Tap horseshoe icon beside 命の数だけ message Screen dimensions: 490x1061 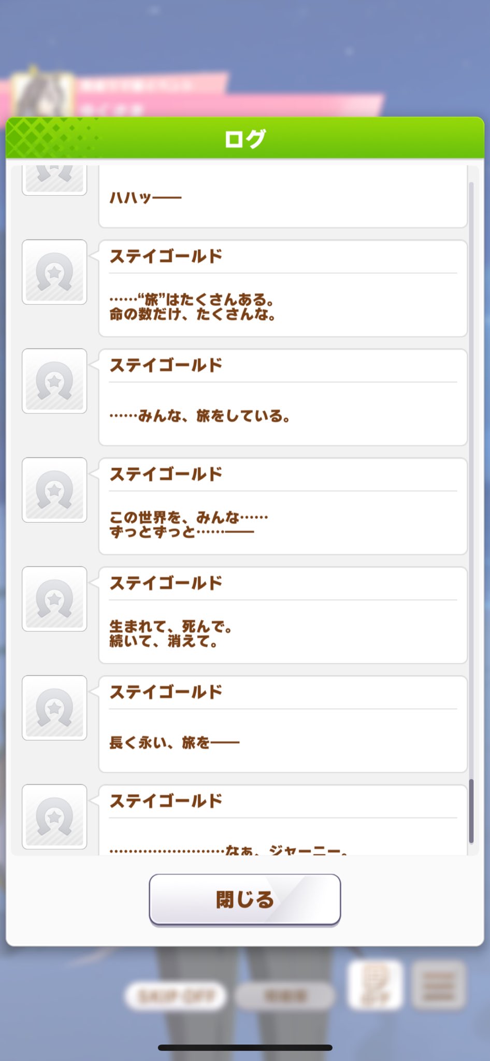tap(54, 272)
